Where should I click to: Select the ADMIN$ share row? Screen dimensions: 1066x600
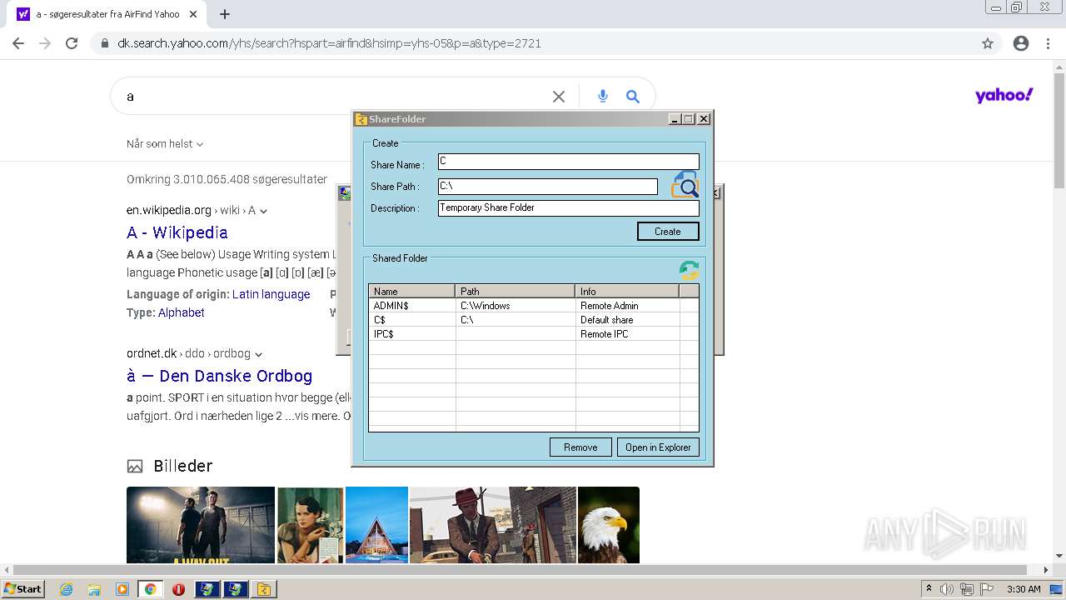coord(534,306)
